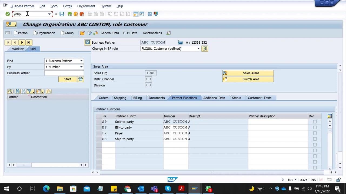Open Microsoft Edge from the taskbar
Image resolution: width=346 pixels, height=194 pixels.
pyautogui.click(x=46, y=189)
